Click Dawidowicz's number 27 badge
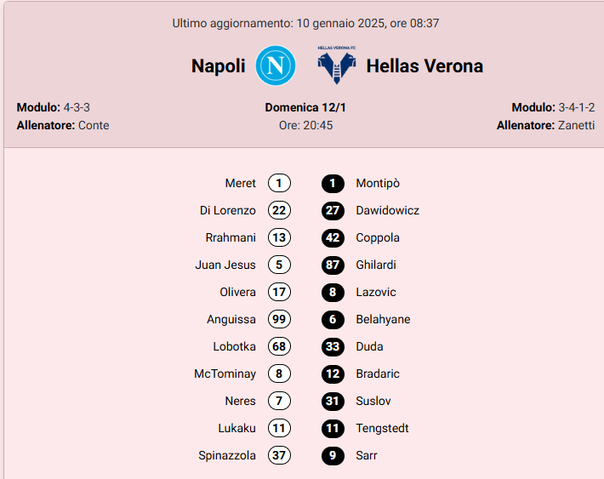The width and height of the screenshot is (604, 479). tap(333, 210)
